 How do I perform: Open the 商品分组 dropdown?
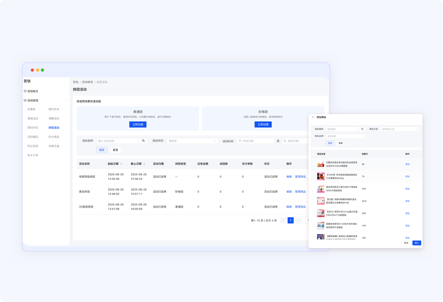click(x=400, y=129)
